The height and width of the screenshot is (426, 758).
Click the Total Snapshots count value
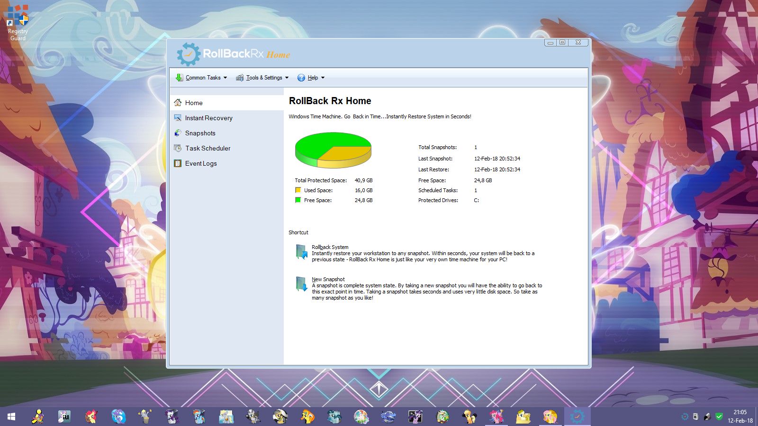[476, 147]
